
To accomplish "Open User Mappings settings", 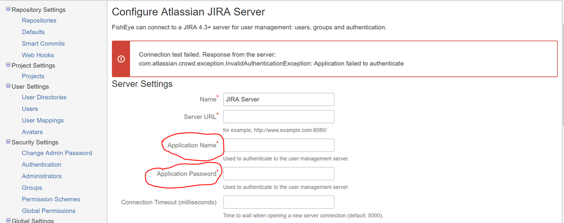I will pyautogui.click(x=43, y=120).
